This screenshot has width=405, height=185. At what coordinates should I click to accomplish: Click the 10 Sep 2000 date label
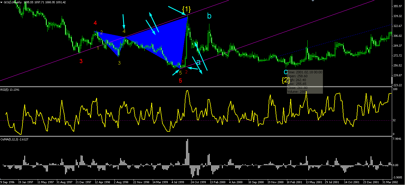(256, 182)
